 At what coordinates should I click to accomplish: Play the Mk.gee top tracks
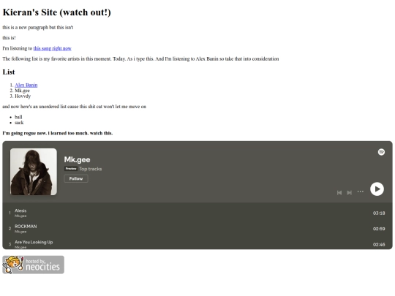coord(377,189)
